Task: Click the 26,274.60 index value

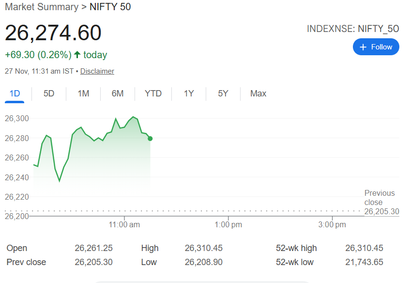Action: click(53, 33)
